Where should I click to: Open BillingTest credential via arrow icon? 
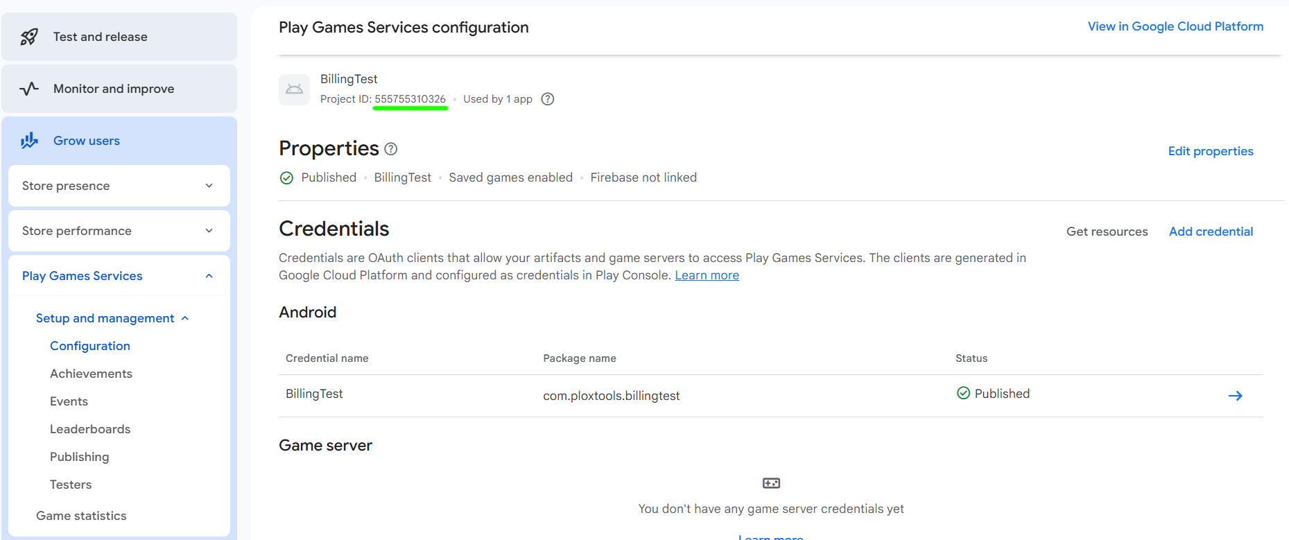pos(1235,396)
